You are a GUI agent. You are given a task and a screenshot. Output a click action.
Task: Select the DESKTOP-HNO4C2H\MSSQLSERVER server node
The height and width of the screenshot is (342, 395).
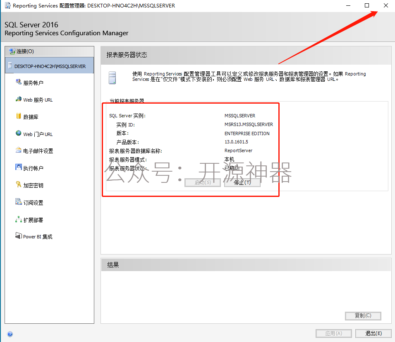(x=49, y=66)
